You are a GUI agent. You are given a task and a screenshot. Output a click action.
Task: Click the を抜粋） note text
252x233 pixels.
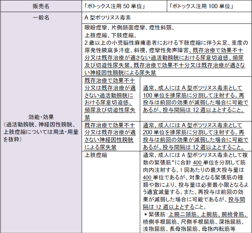coord(12,140)
